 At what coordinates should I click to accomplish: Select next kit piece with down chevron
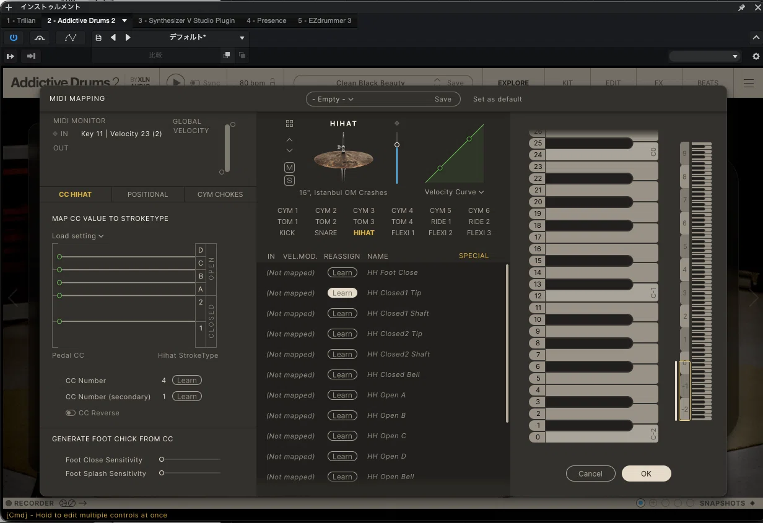point(289,150)
